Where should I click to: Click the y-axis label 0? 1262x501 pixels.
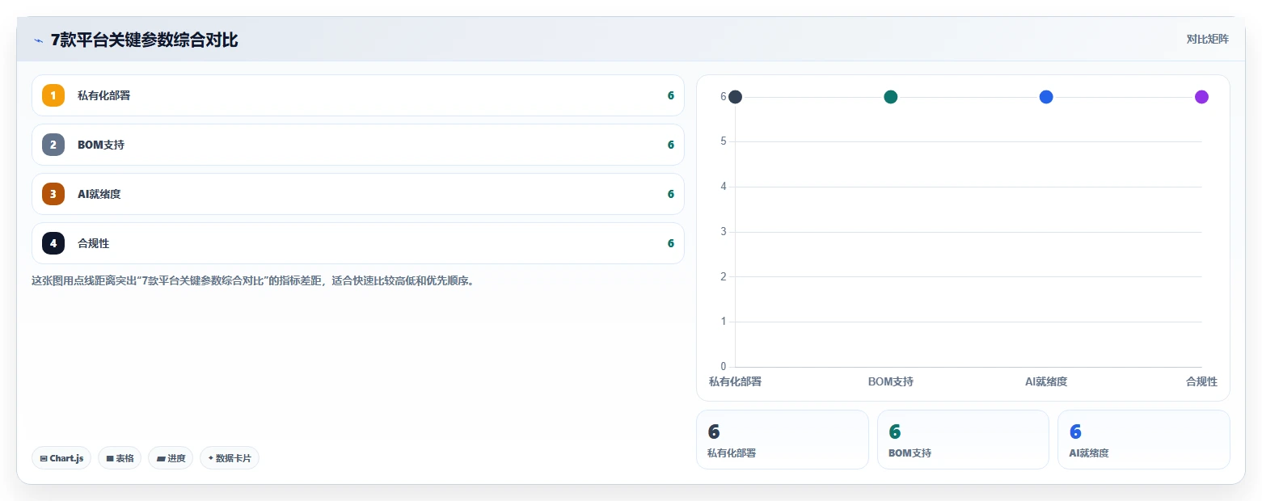[x=724, y=367]
